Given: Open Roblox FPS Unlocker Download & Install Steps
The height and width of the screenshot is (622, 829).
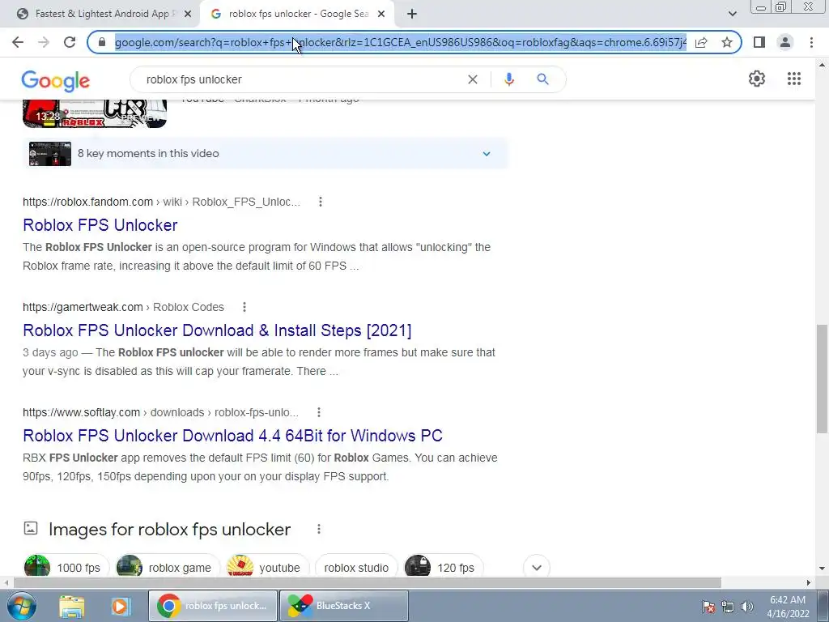Looking at the screenshot, I should pos(217,330).
